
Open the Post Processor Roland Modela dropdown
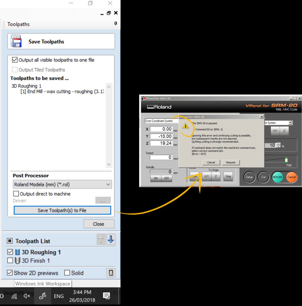62,184
